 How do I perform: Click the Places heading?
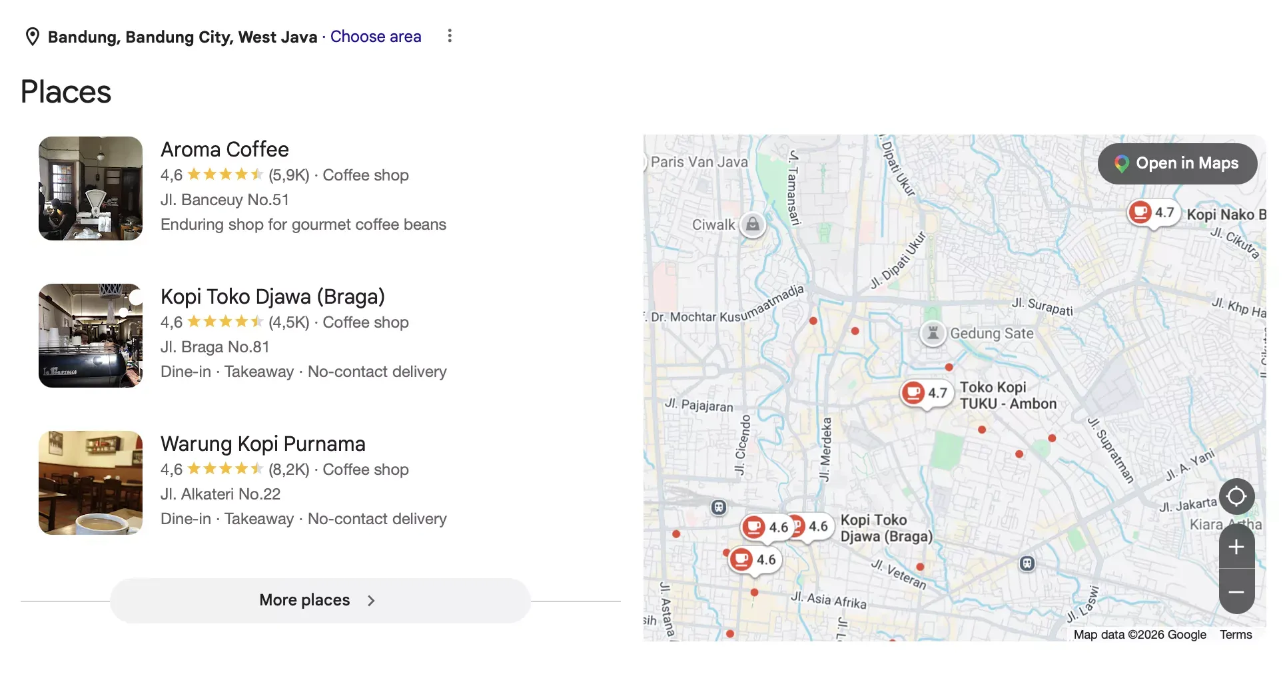[66, 92]
